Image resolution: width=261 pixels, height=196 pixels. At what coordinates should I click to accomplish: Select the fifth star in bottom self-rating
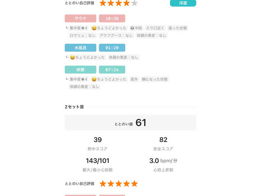[134, 184]
